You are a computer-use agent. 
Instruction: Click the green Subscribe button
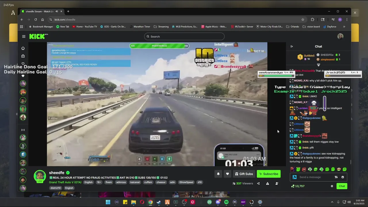[269, 174]
